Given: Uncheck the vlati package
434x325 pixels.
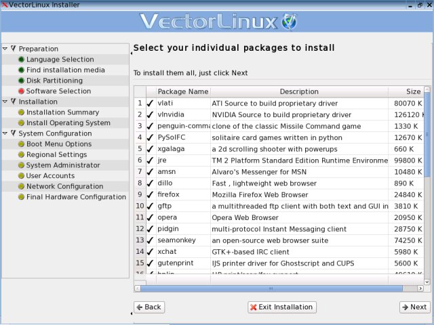Looking at the screenshot, I should [150, 104].
